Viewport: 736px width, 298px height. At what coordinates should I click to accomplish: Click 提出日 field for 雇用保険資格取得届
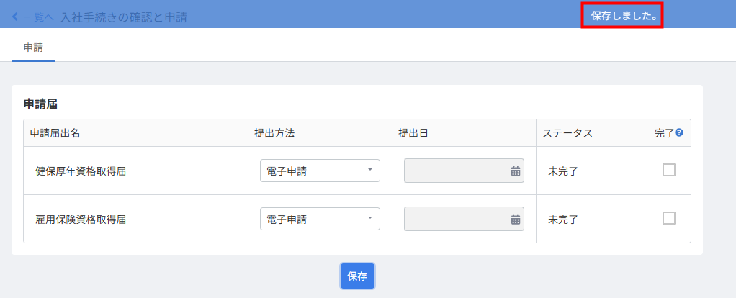(464, 219)
